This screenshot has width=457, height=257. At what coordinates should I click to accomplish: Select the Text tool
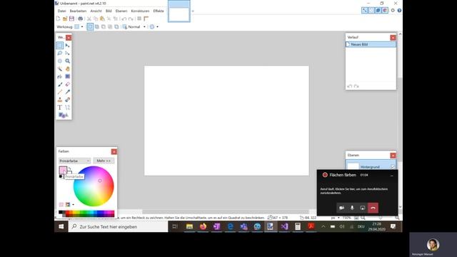coord(60,108)
